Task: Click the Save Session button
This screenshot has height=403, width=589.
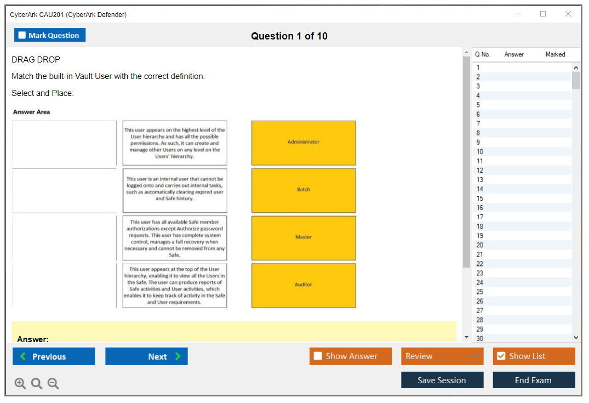Action: 442,380
